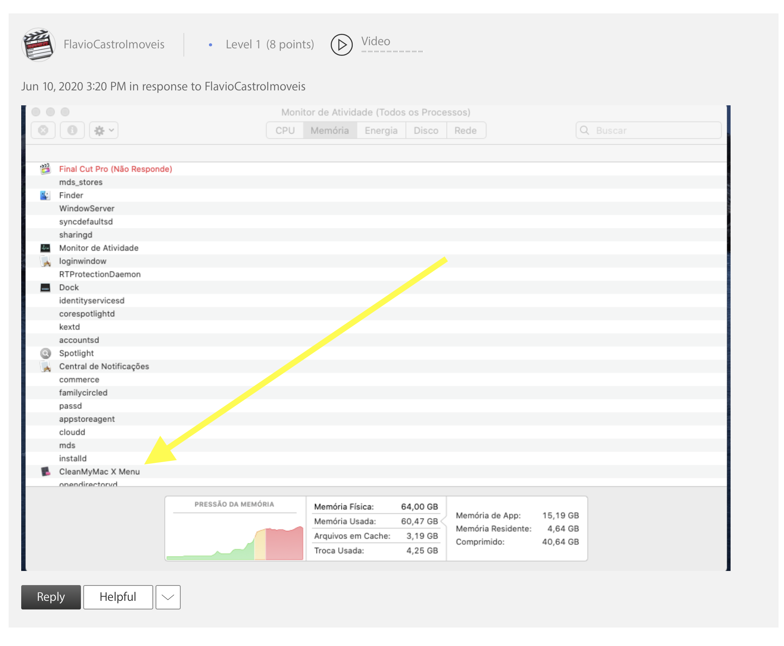This screenshot has height=646, width=784.
Task: Open the gear actions dropdown
Action: (104, 130)
